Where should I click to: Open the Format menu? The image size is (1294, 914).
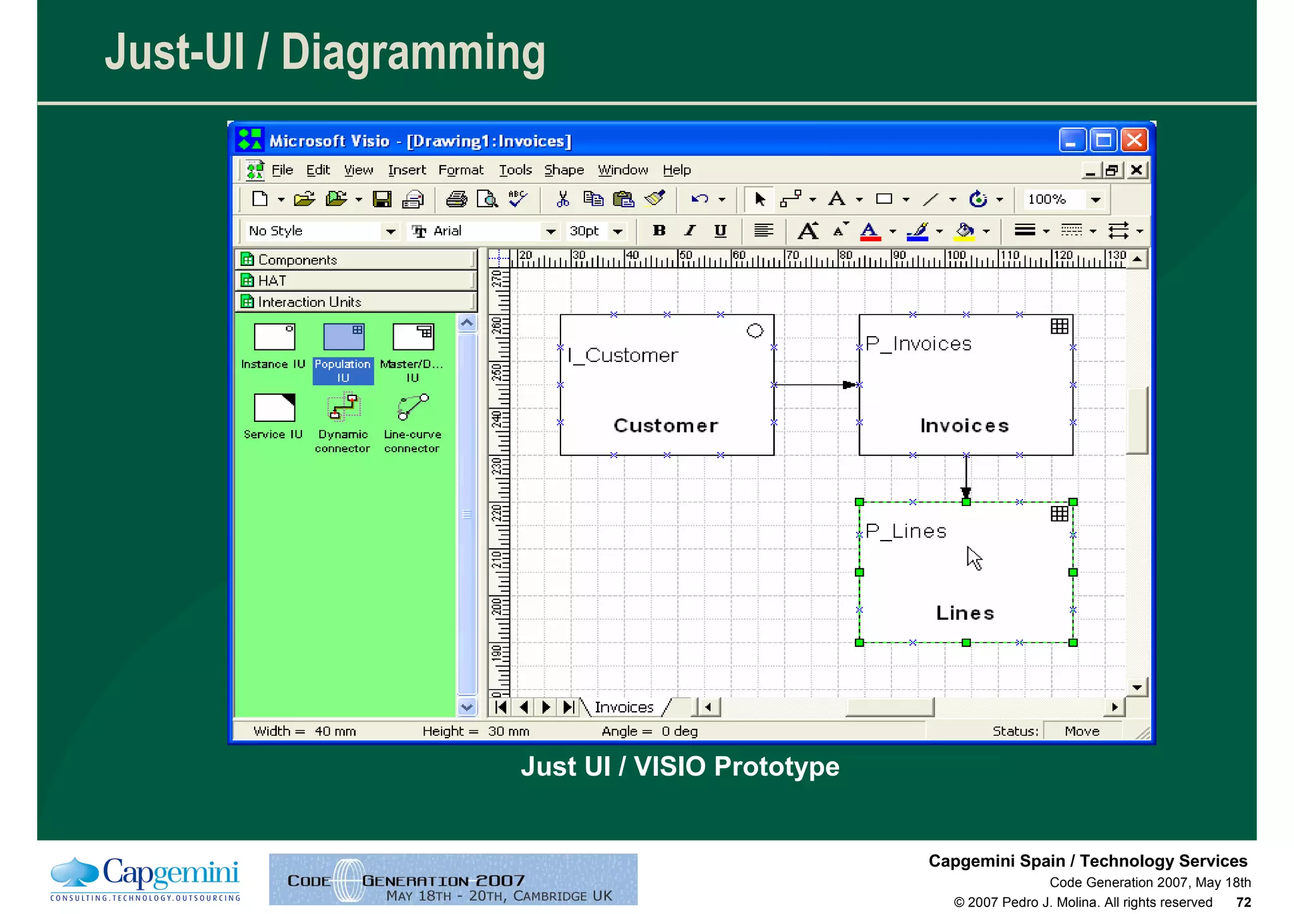tap(461, 170)
